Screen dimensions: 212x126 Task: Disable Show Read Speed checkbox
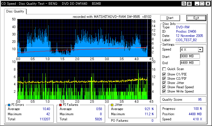pyautogui.click(x=164, y=87)
